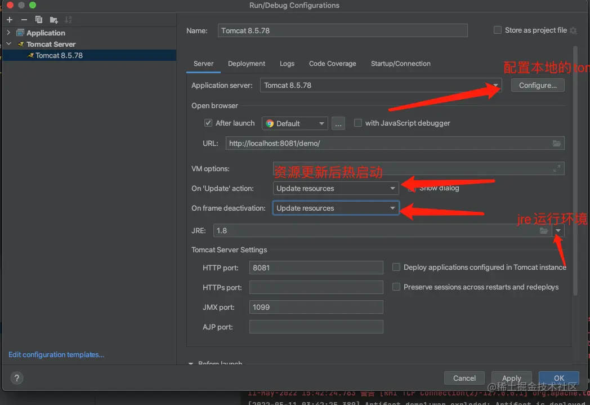Click the AJP port field
The image size is (590, 405).
pos(316,327)
